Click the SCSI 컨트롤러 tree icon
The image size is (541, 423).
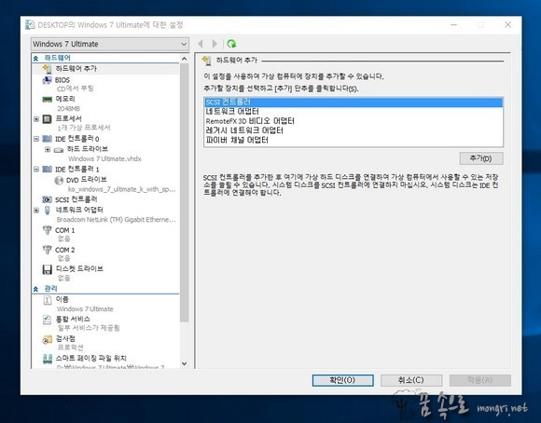pos(47,199)
